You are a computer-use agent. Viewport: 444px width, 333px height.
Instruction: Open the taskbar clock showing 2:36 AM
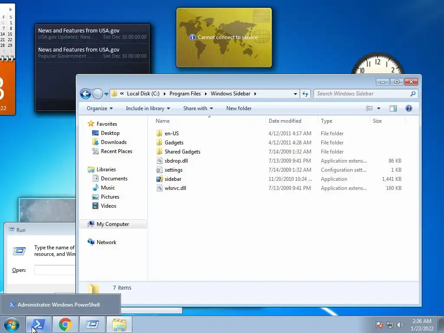pos(421,325)
